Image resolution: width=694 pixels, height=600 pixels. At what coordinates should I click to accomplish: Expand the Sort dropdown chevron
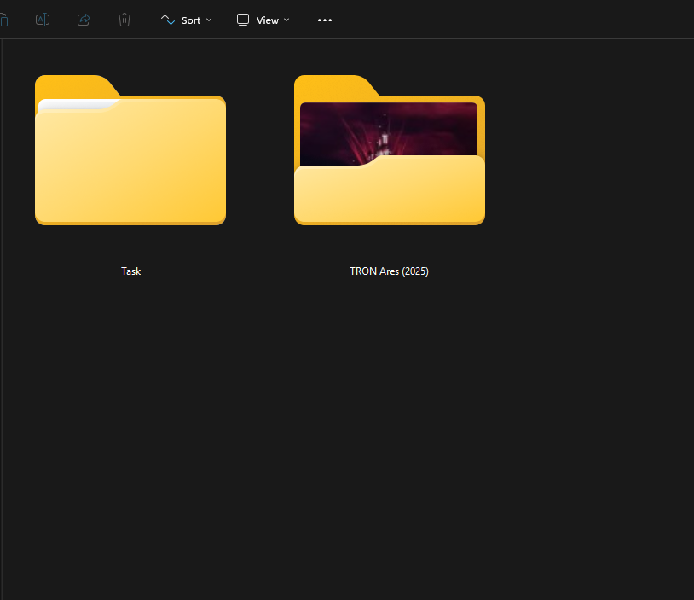click(x=209, y=20)
